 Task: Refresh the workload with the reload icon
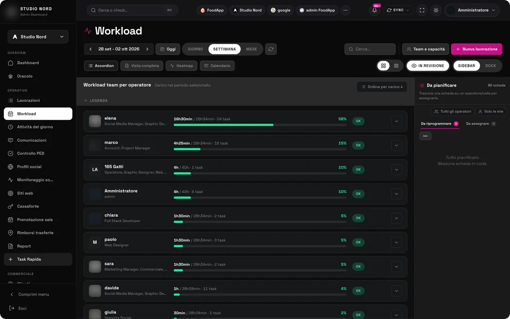pyautogui.click(x=271, y=49)
